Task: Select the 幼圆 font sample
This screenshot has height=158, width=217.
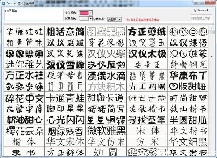Action: click(106, 152)
